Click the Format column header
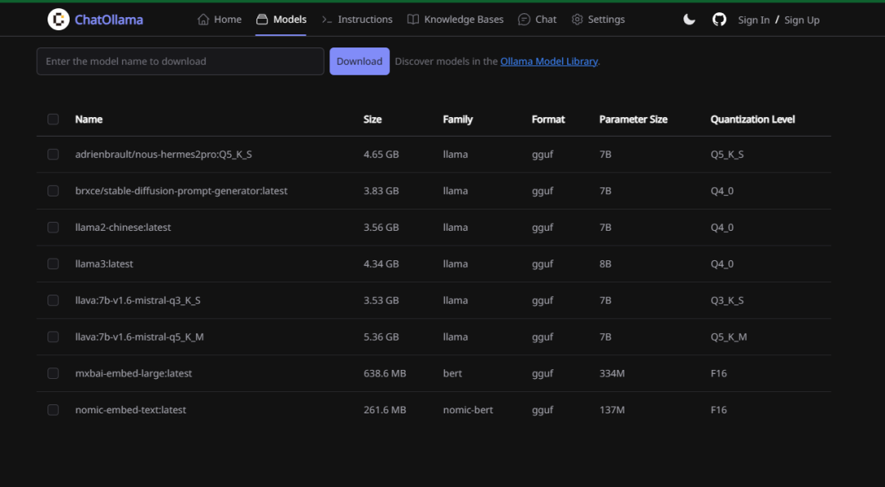 [548, 119]
